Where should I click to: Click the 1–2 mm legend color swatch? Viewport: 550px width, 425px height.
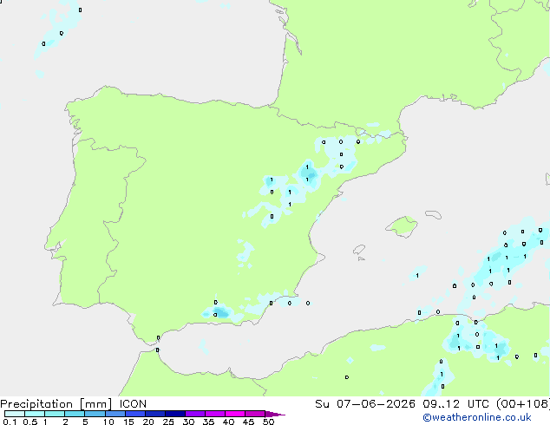point(55,414)
